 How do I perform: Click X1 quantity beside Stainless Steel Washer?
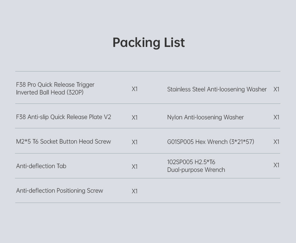[276, 89]
